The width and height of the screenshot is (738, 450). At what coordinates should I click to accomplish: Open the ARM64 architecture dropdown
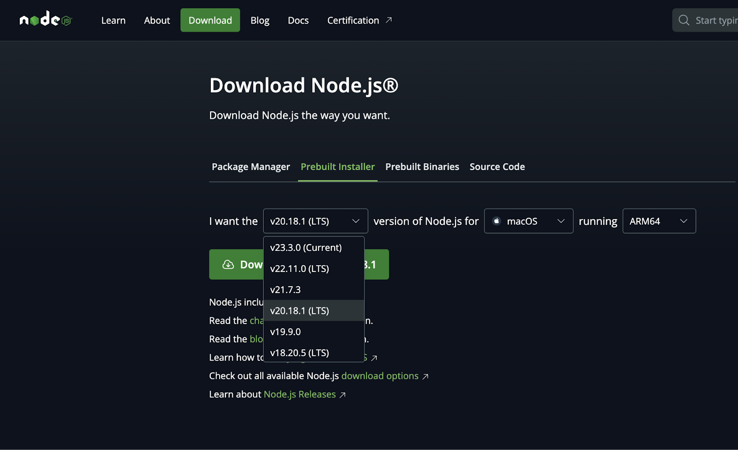(659, 221)
